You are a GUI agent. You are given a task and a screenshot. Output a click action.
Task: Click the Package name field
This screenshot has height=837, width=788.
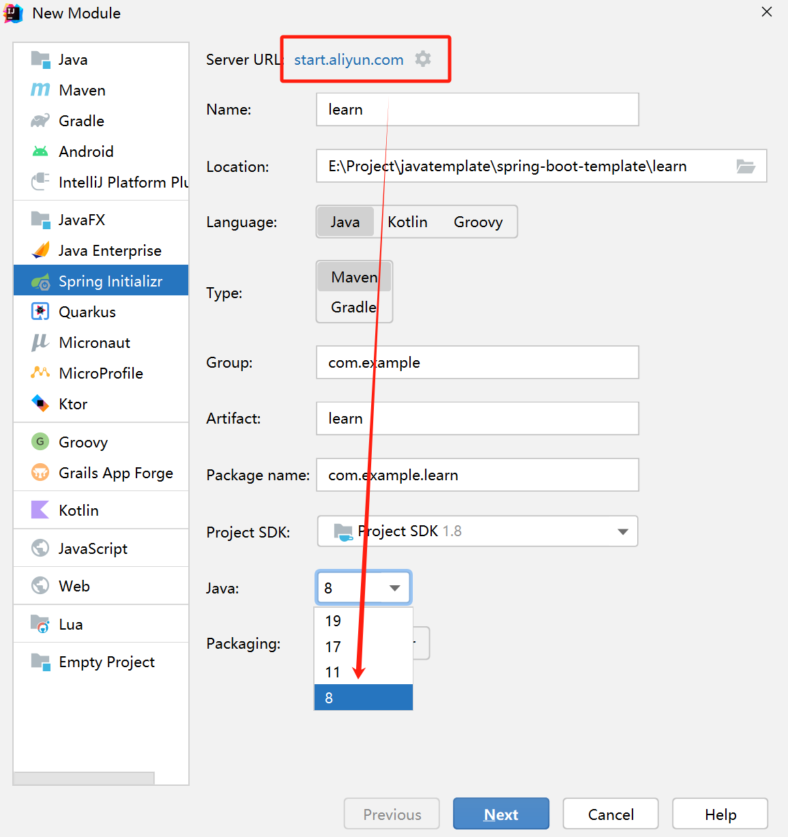click(478, 475)
